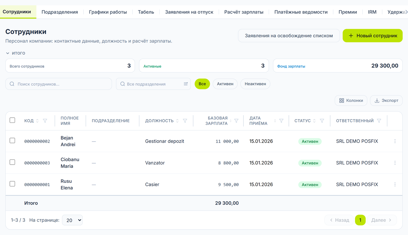Viewport: 408px width, 235px height.
Task: Check the box for employee 0000000001
Action: [12, 184]
